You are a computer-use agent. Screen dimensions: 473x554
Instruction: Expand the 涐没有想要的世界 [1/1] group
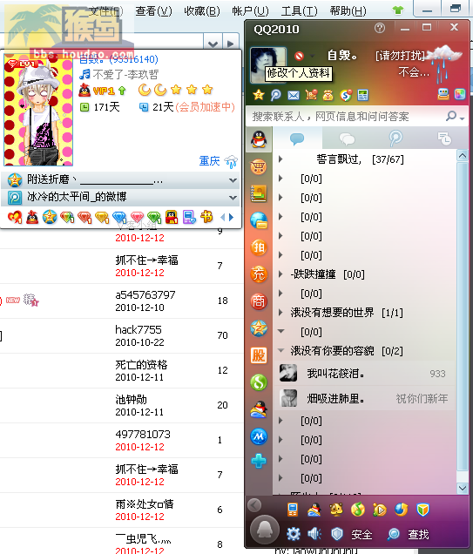tap(280, 312)
